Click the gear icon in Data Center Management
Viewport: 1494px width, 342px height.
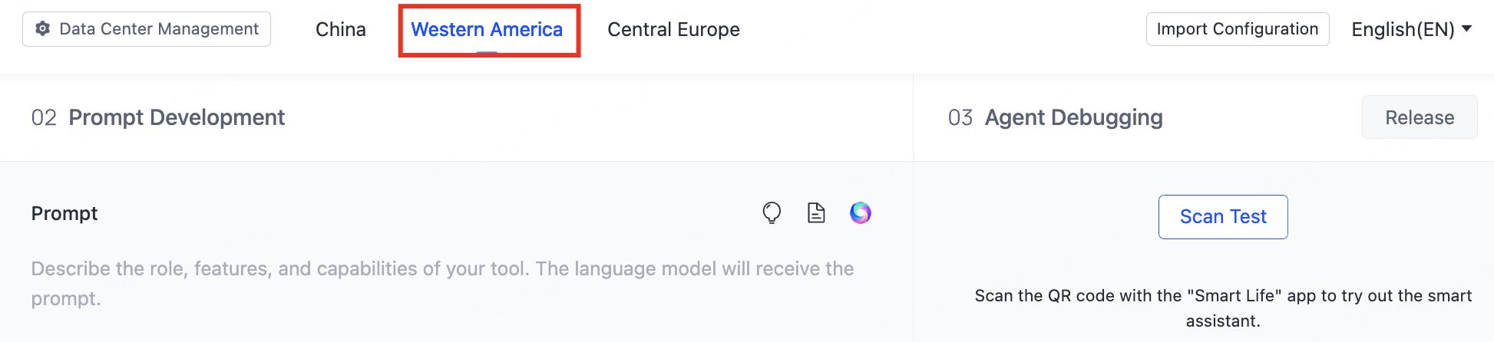click(43, 29)
